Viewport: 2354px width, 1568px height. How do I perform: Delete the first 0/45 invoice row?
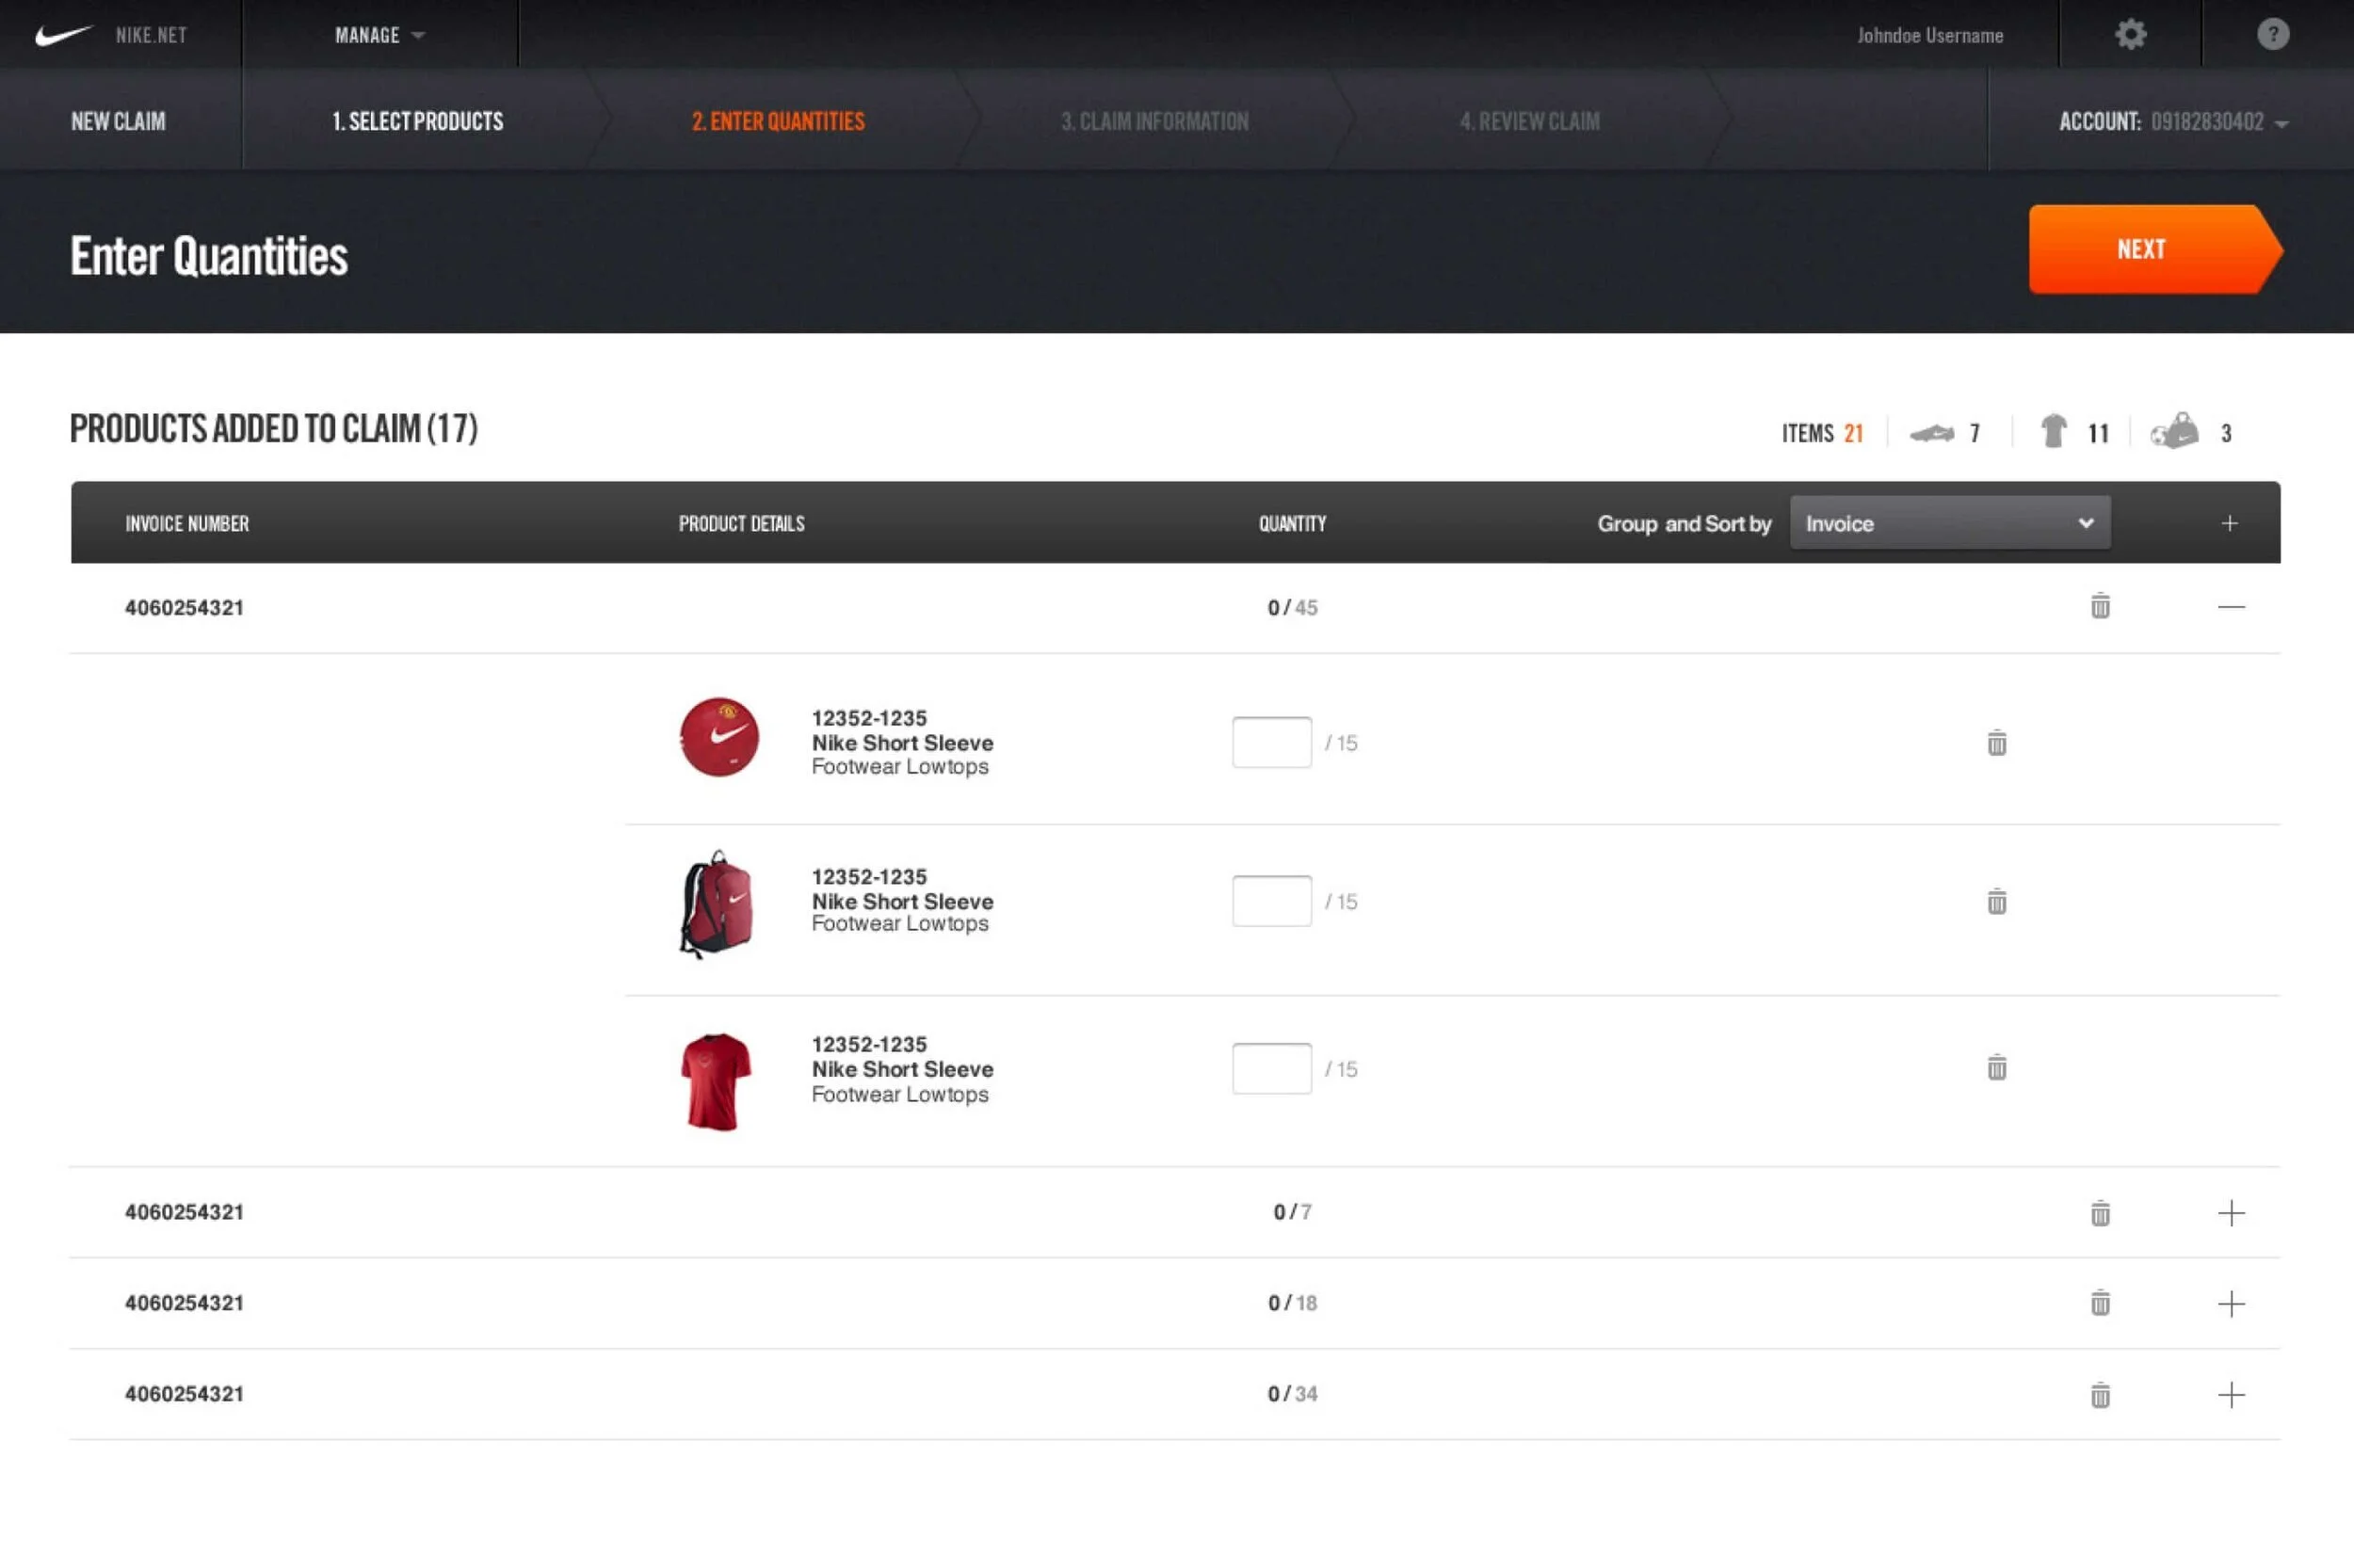coord(2100,606)
